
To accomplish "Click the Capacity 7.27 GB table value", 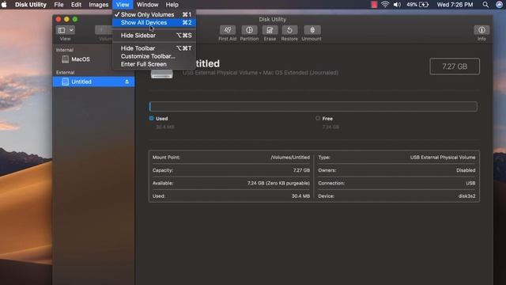I will (301, 170).
